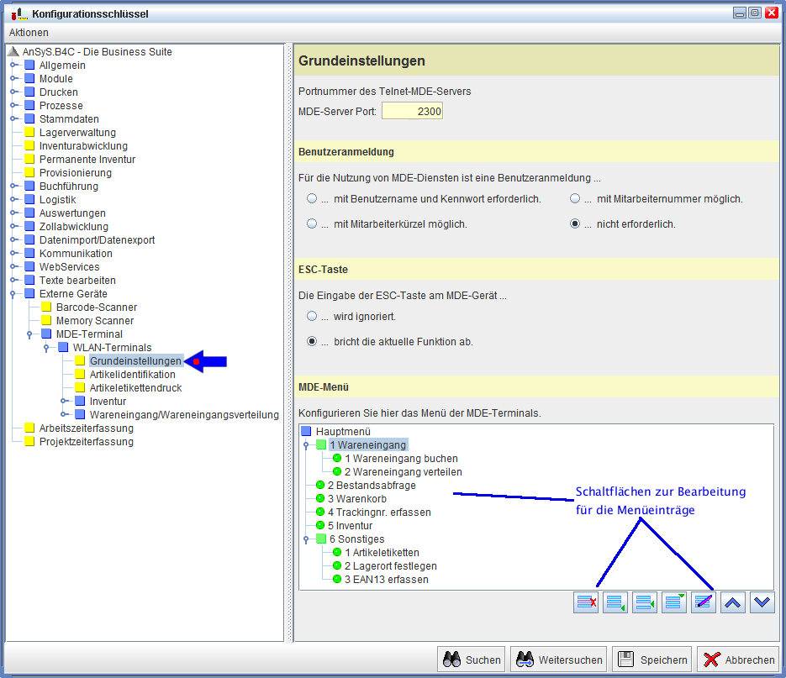
Task: Move selected menu entry down with arrow
Action: pyautogui.click(x=762, y=602)
